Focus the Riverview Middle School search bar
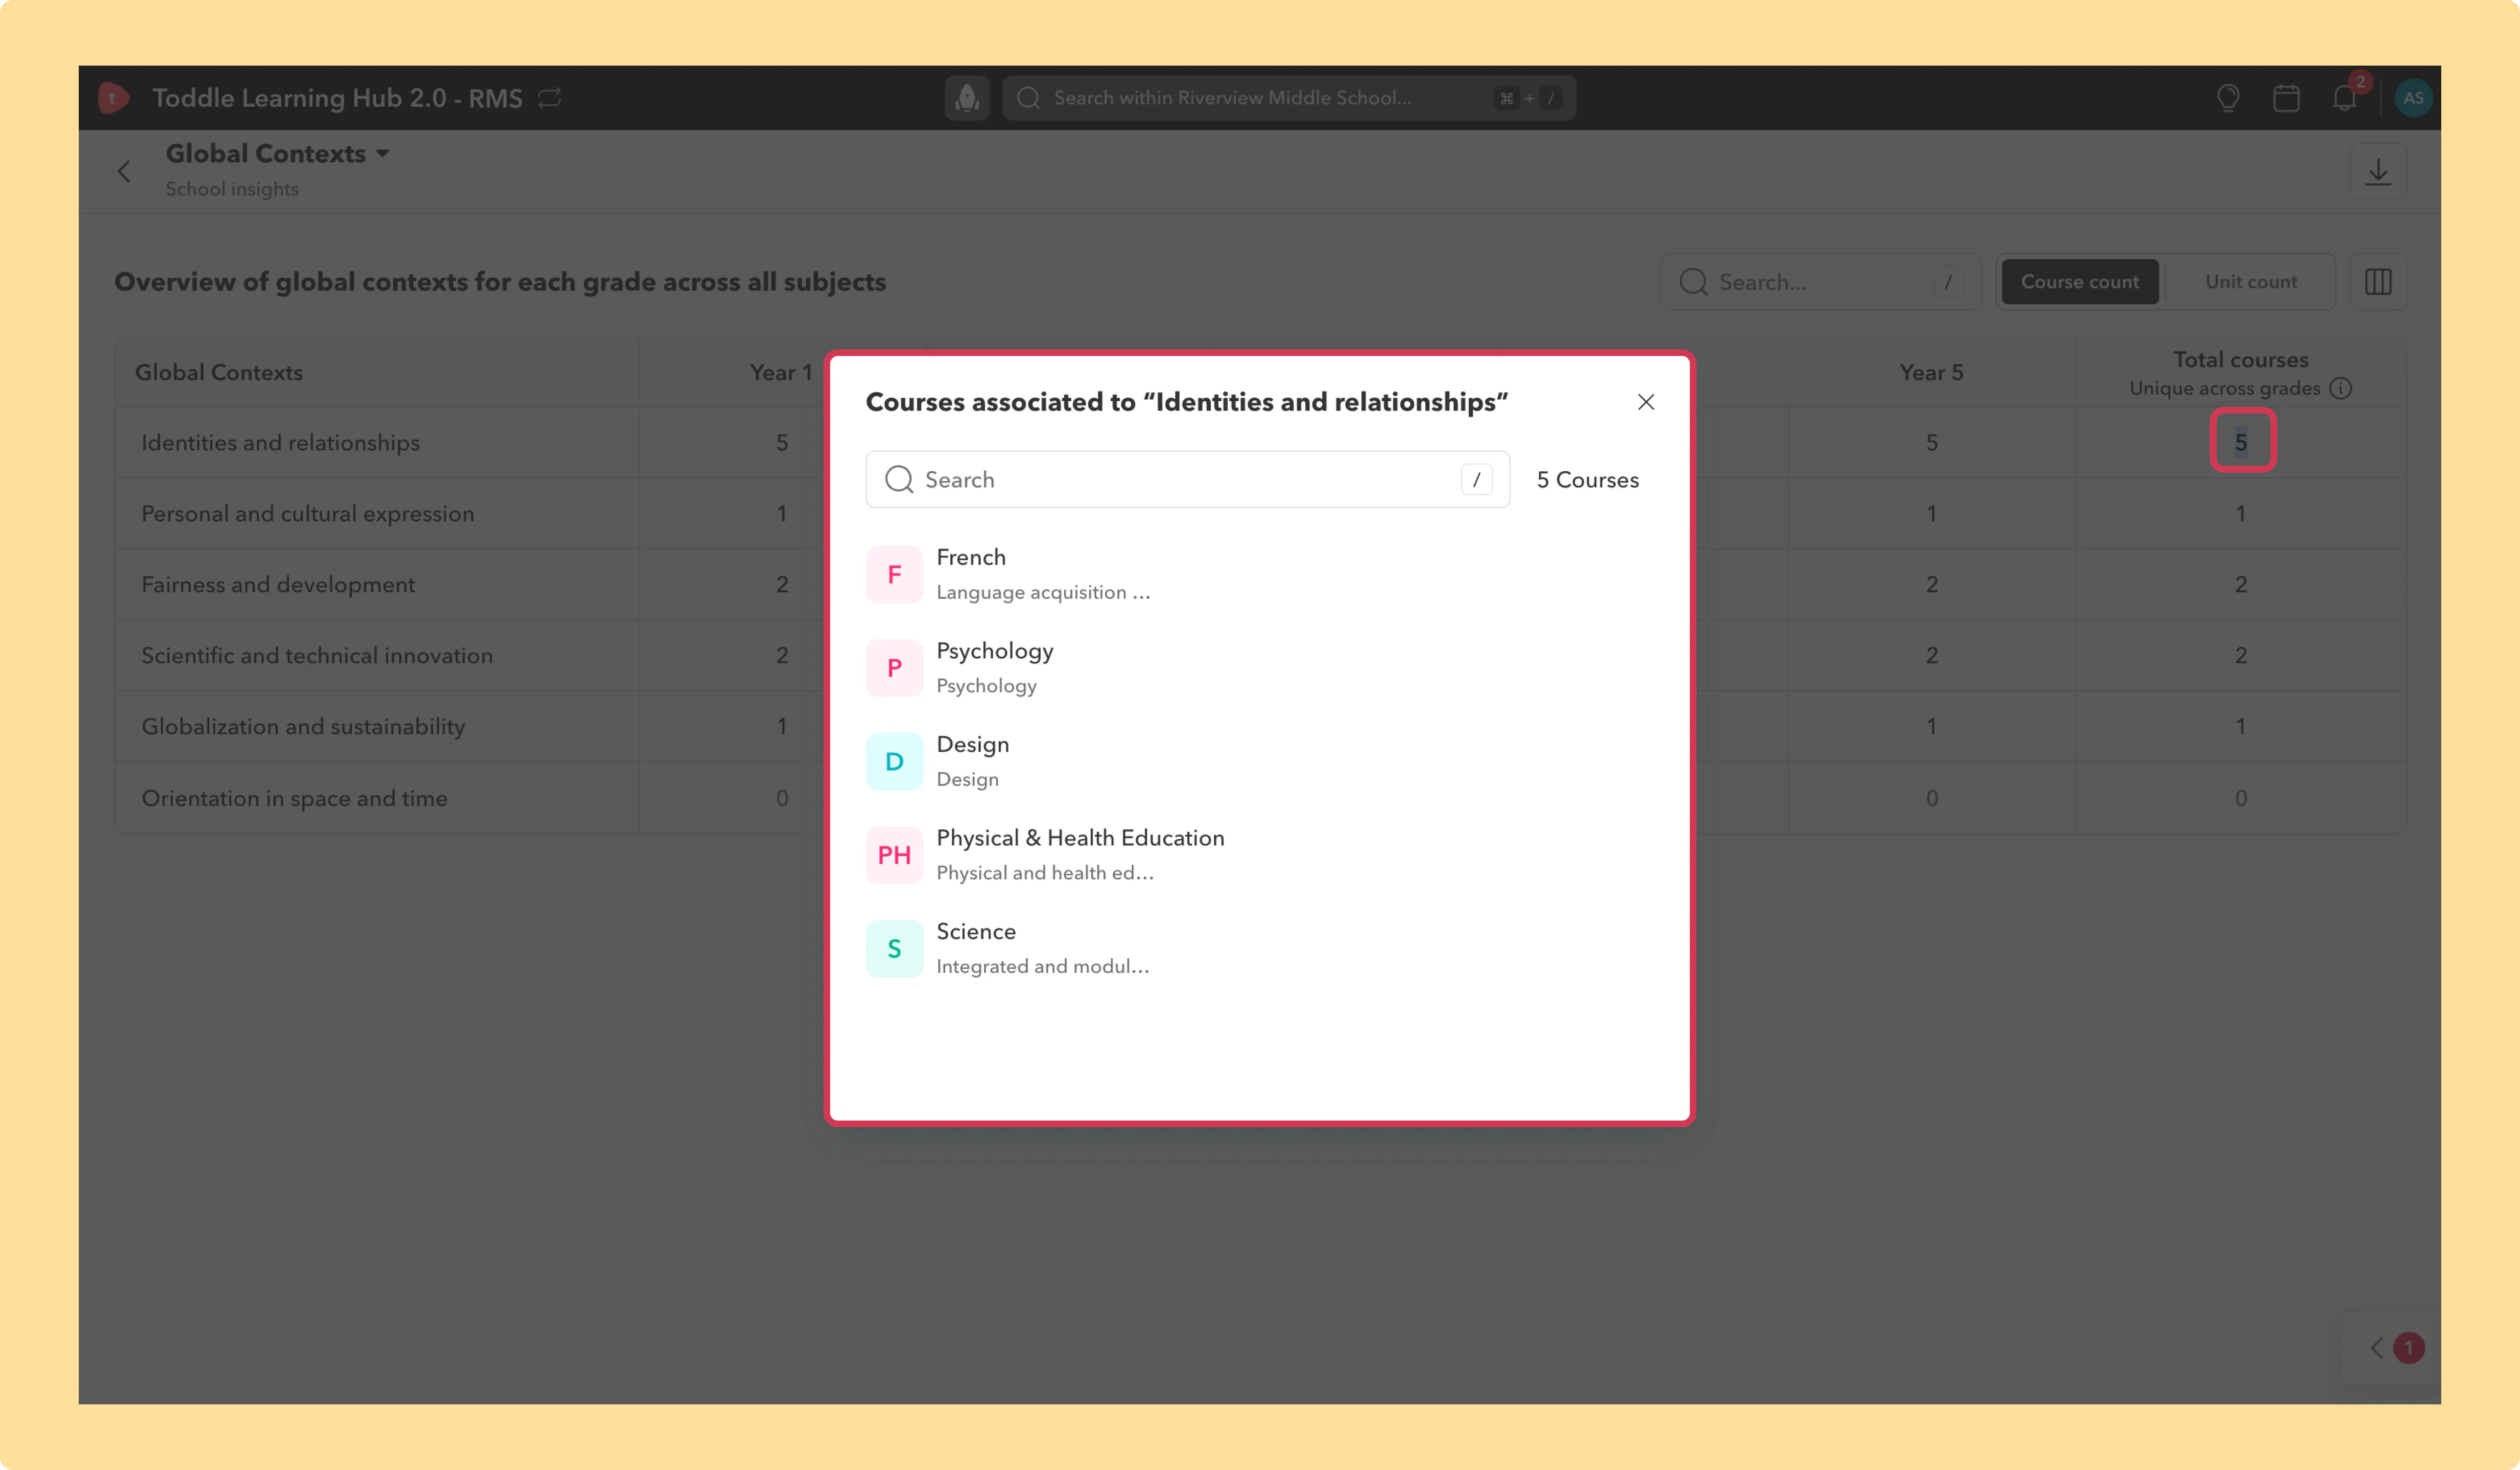The width and height of the screenshot is (2520, 1470). pyautogui.click(x=1289, y=98)
